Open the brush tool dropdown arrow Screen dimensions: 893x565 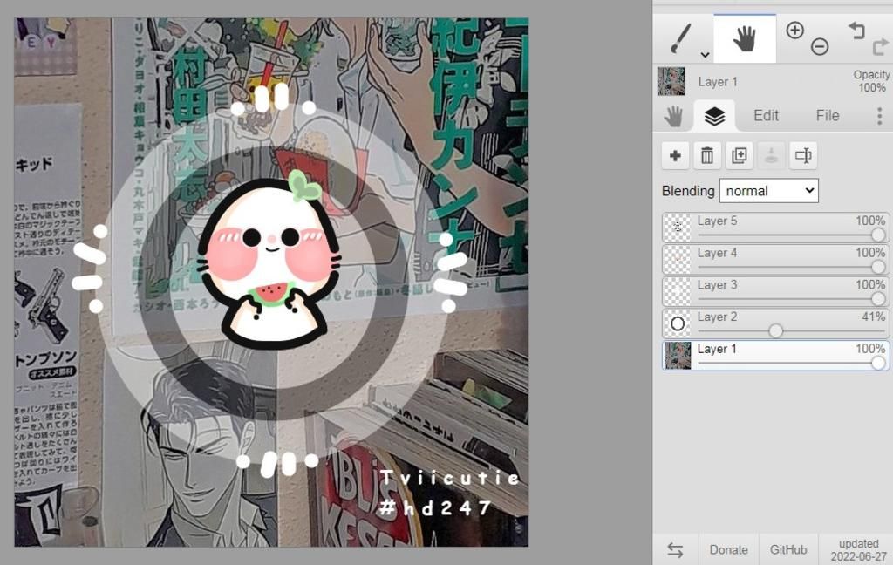tap(705, 55)
